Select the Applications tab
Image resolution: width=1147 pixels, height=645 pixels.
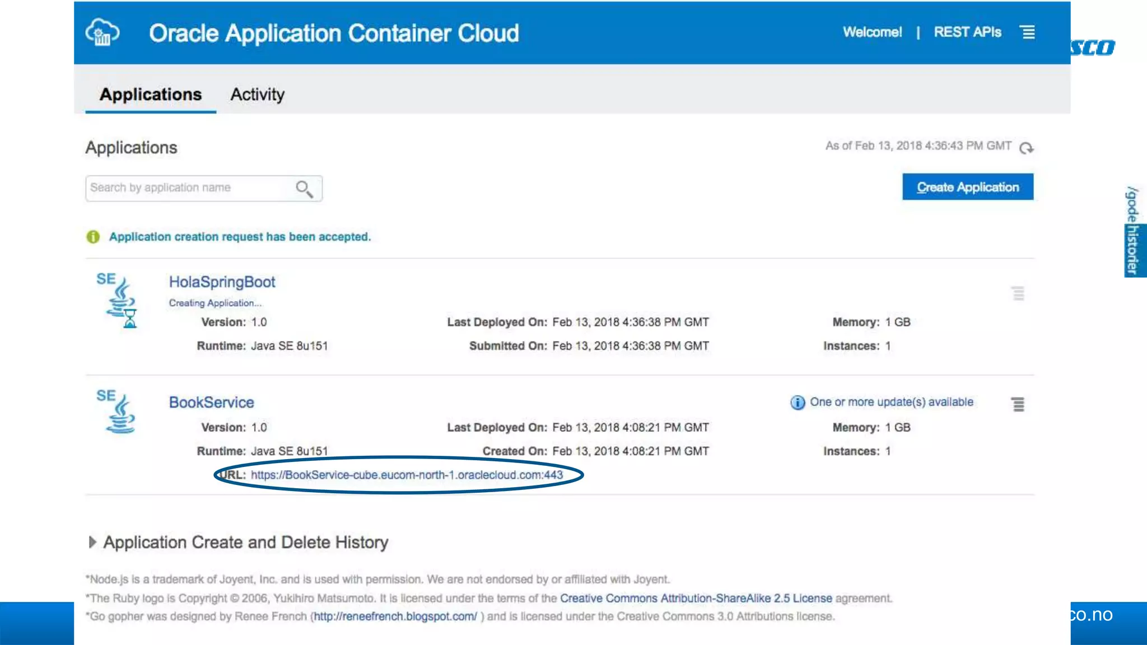pyautogui.click(x=150, y=95)
